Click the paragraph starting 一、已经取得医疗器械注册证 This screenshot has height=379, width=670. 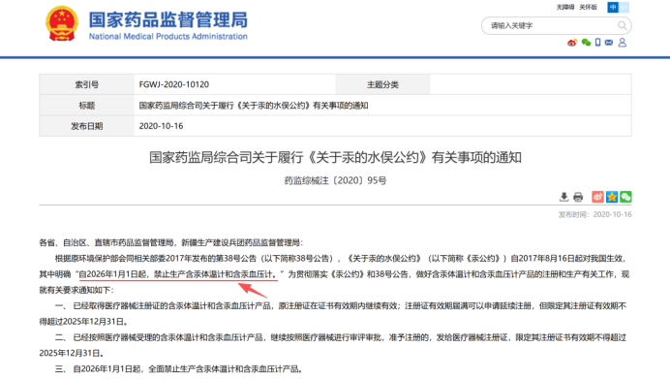click(x=333, y=313)
